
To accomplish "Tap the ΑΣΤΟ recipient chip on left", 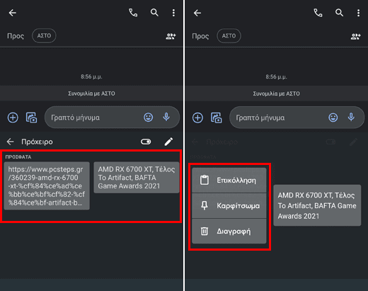I will point(44,35).
